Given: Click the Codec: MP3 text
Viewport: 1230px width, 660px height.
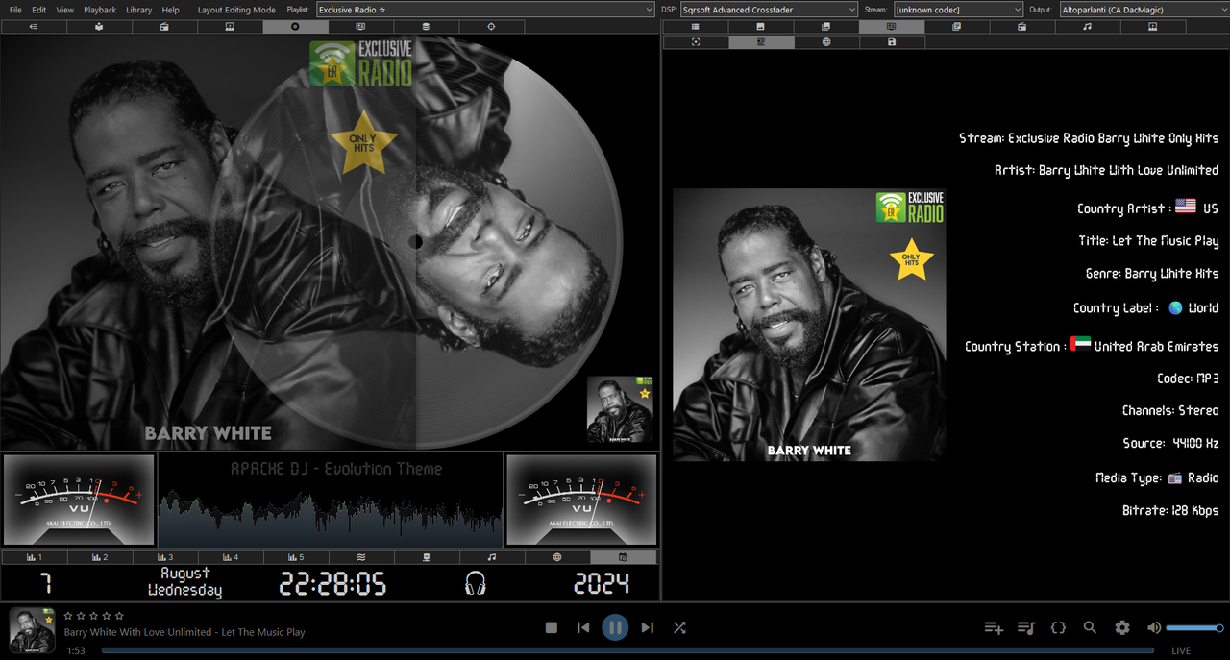Looking at the screenshot, I should click(x=1188, y=379).
